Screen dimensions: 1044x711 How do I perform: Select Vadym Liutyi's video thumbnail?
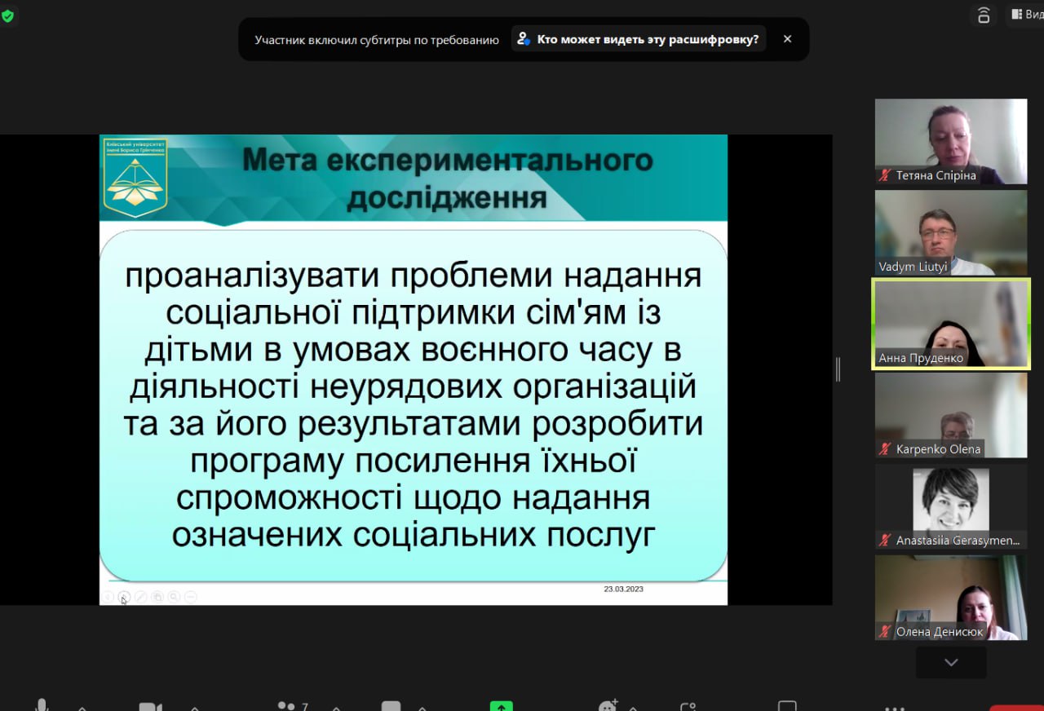coord(951,232)
